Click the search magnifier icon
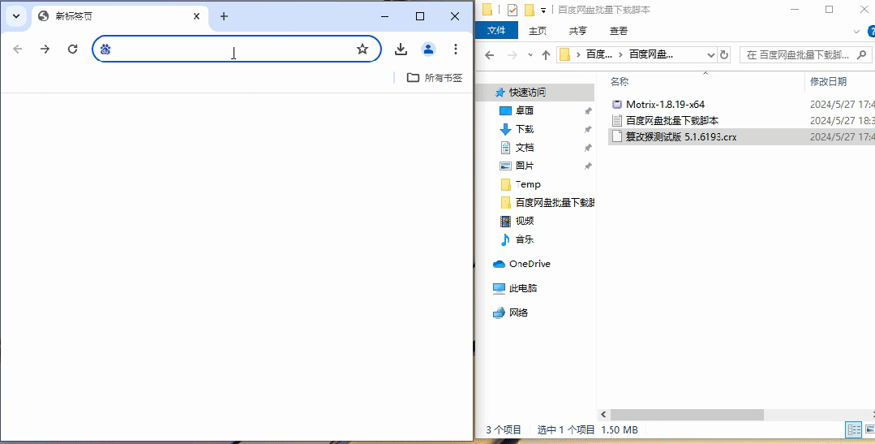Viewport: 875px width, 444px height. [861, 54]
